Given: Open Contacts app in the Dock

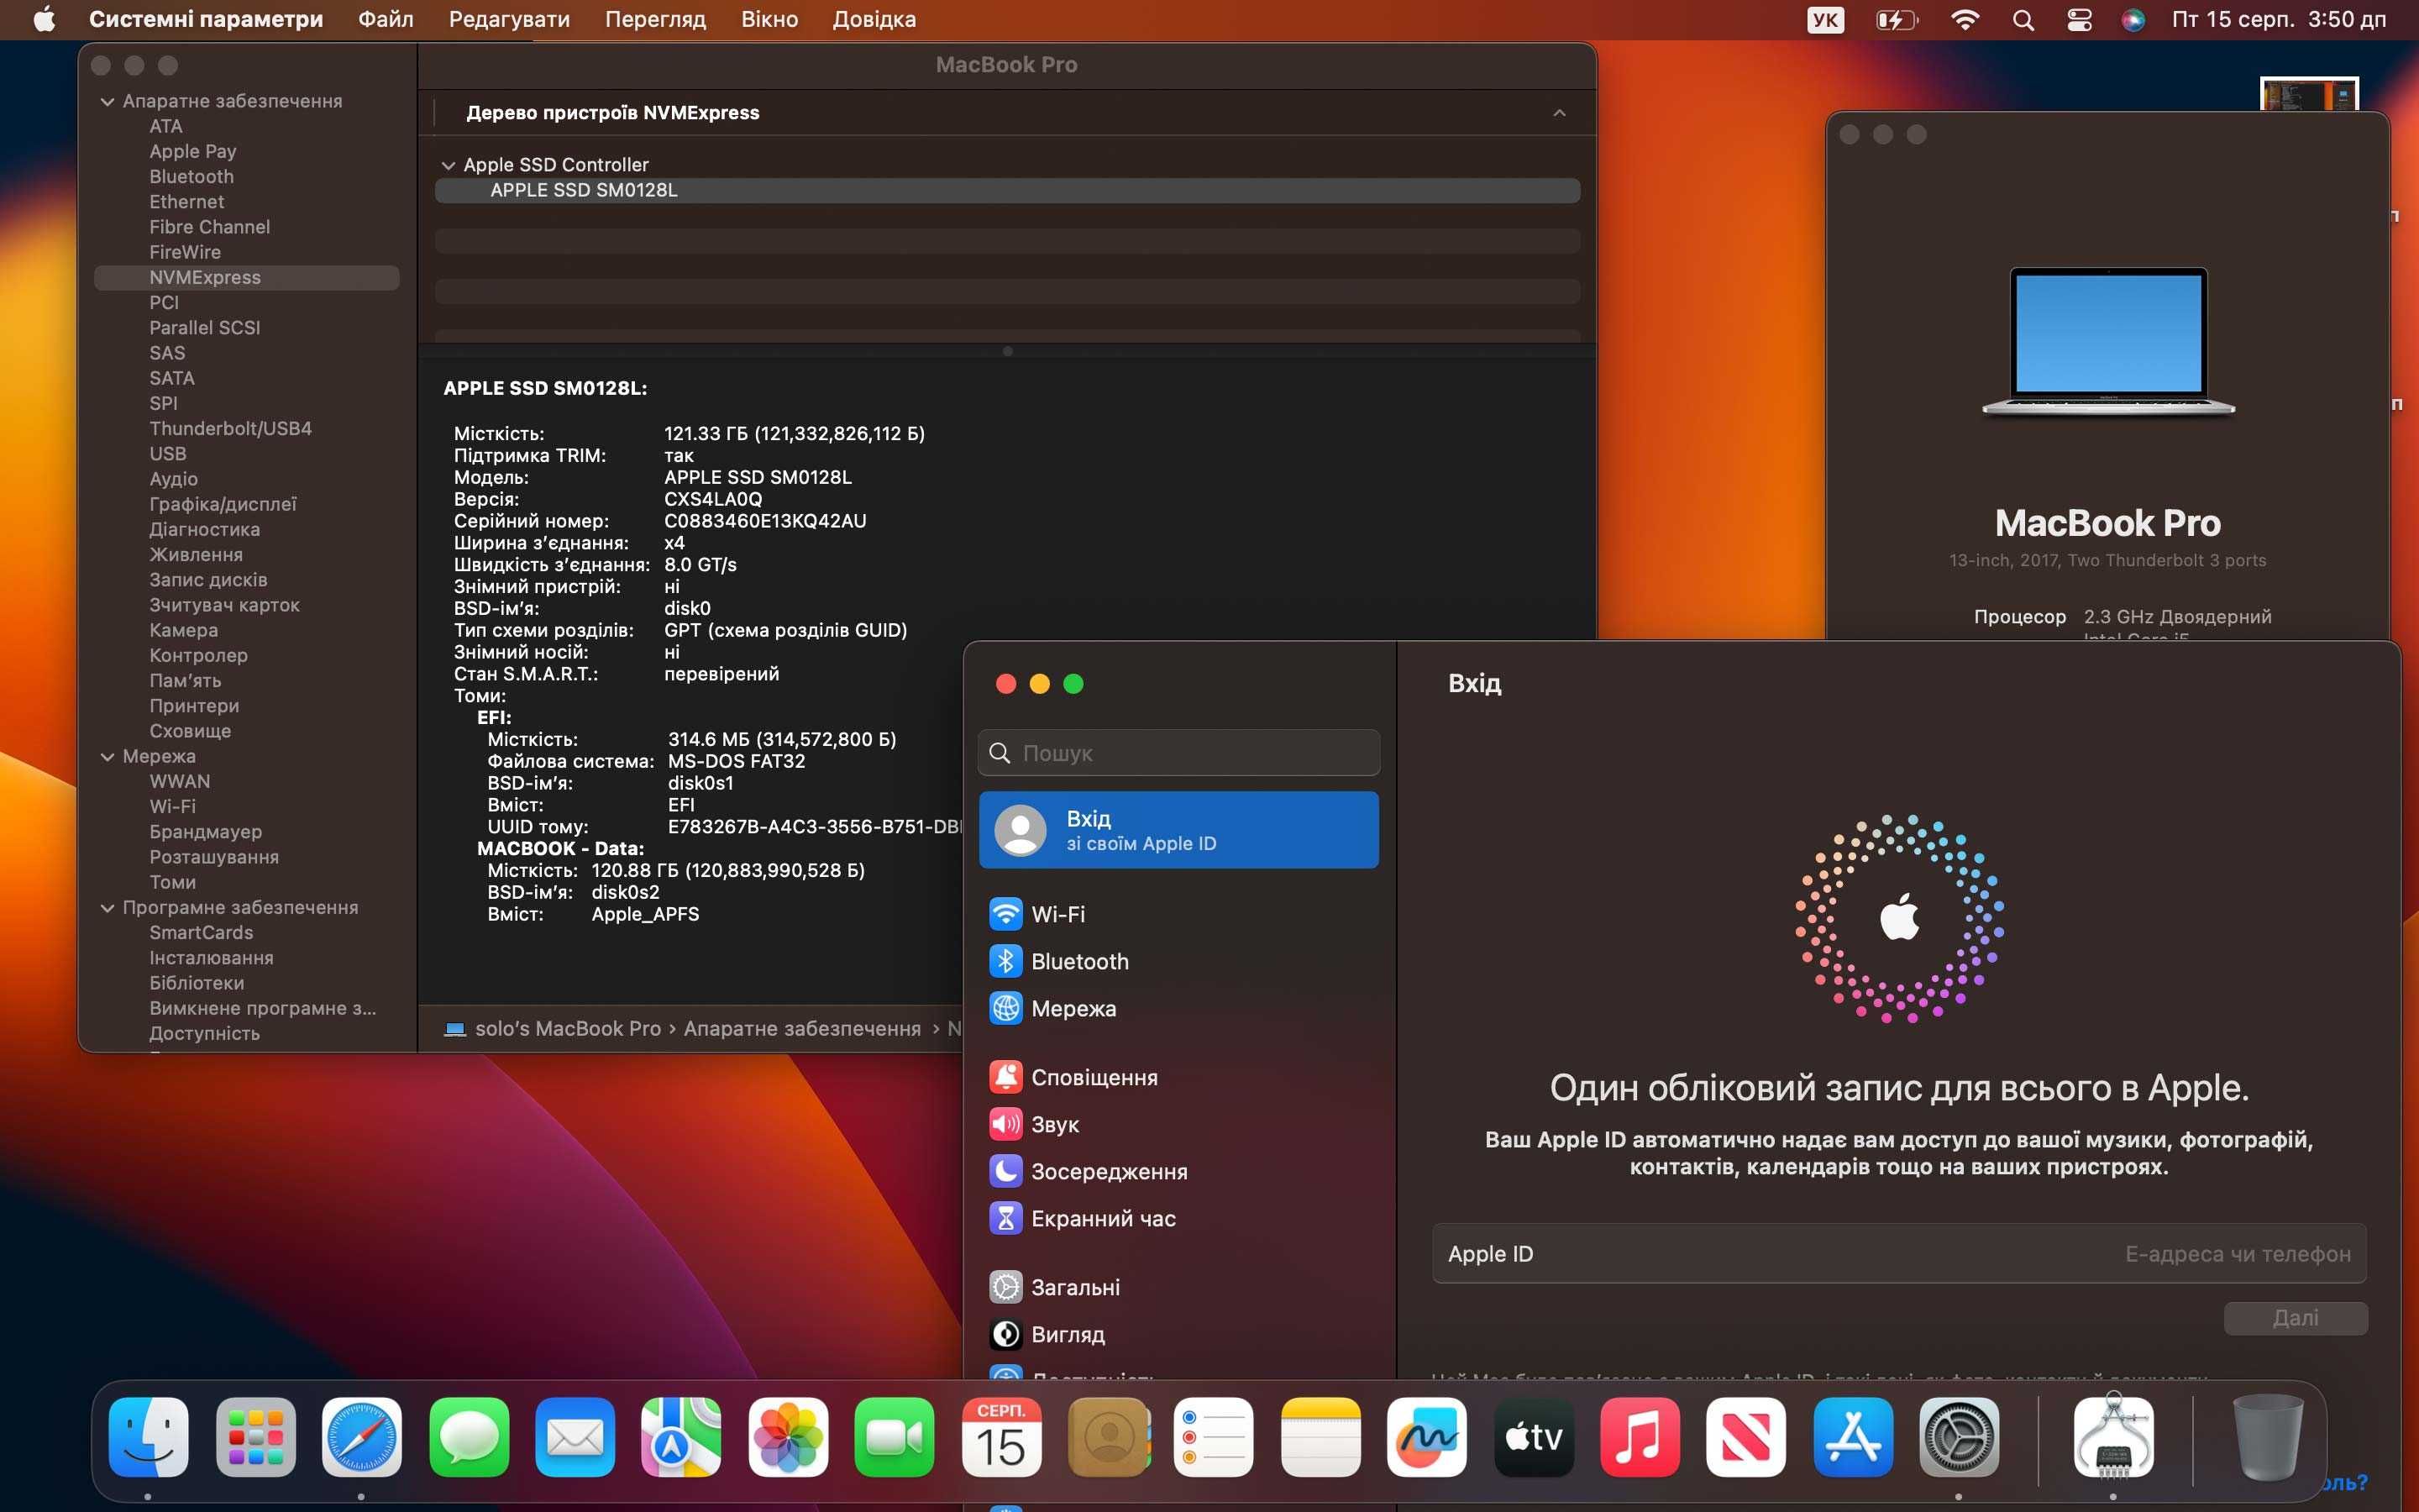Looking at the screenshot, I should coord(1108,1437).
